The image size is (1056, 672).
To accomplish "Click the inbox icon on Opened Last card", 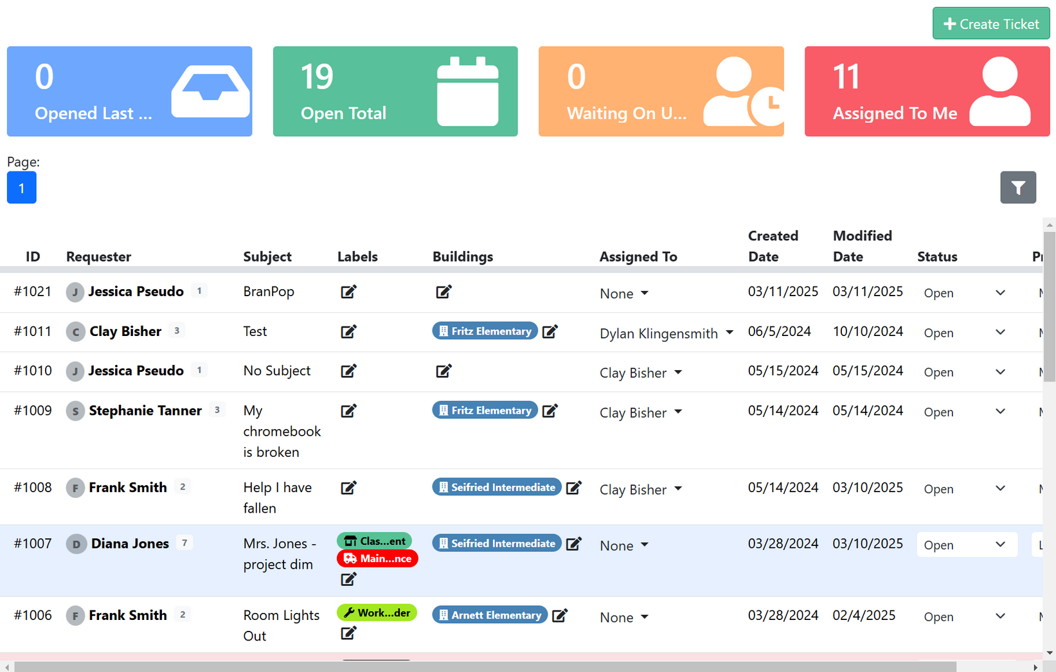I will click(x=210, y=91).
